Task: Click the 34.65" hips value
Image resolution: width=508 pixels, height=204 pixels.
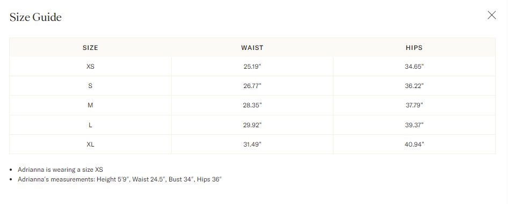Action: [x=414, y=67]
